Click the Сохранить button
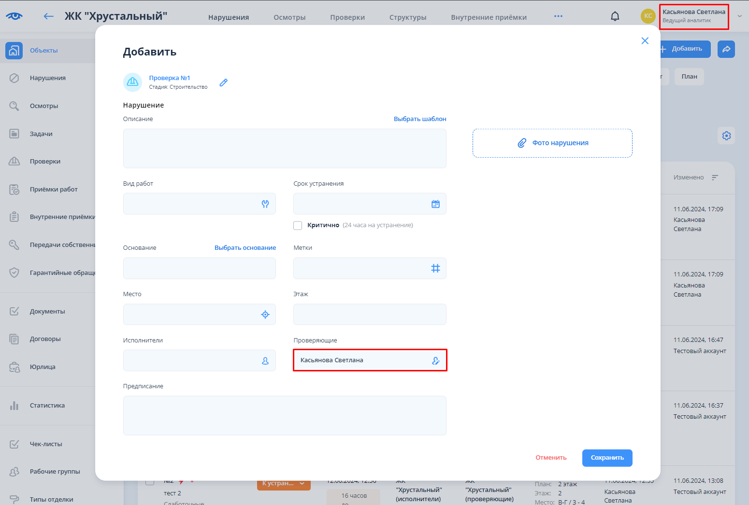The height and width of the screenshot is (505, 749). 607,458
